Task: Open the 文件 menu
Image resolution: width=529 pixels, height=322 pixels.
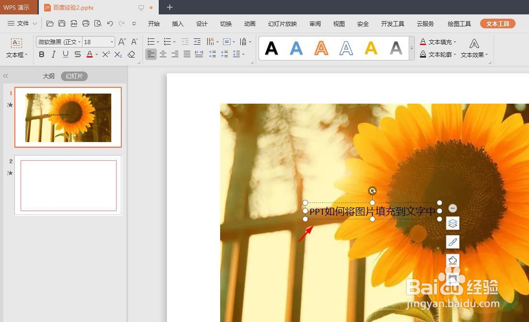Action: pos(22,24)
